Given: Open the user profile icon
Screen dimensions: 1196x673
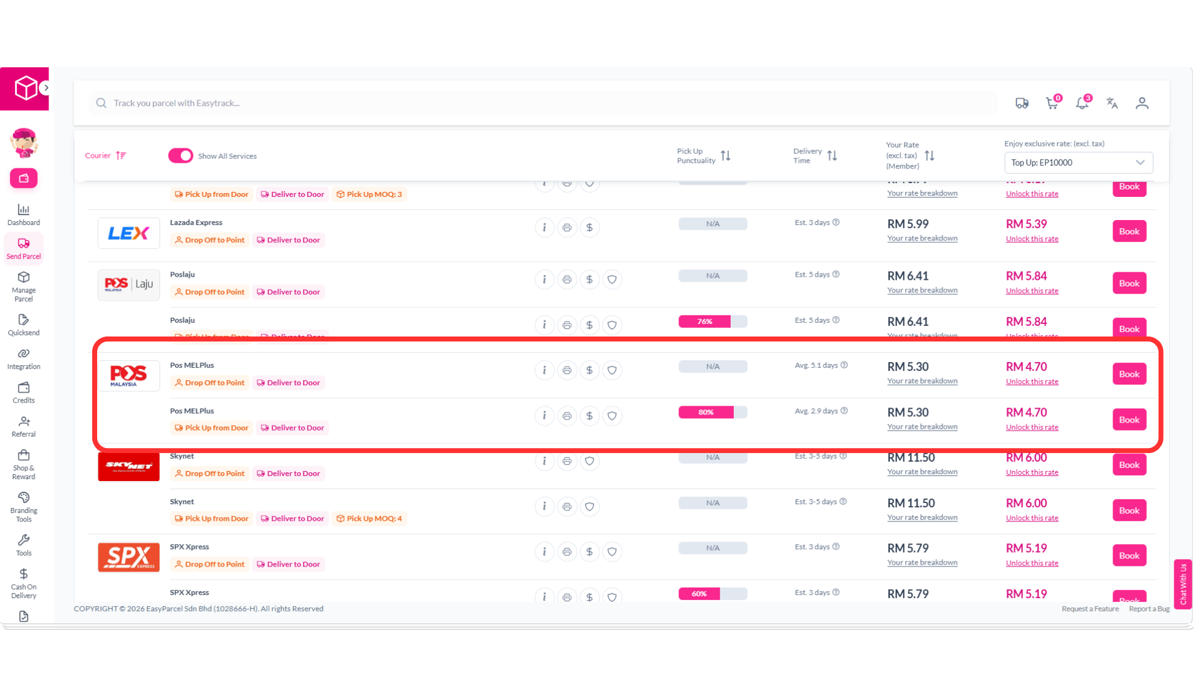Looking at the screenshot, I should 1142,103.
